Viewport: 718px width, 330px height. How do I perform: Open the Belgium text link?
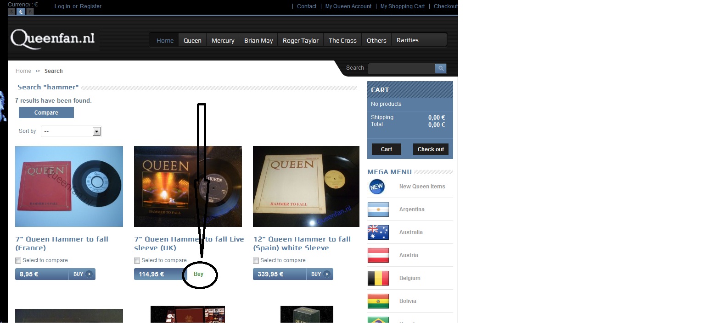tap(410, 278)
